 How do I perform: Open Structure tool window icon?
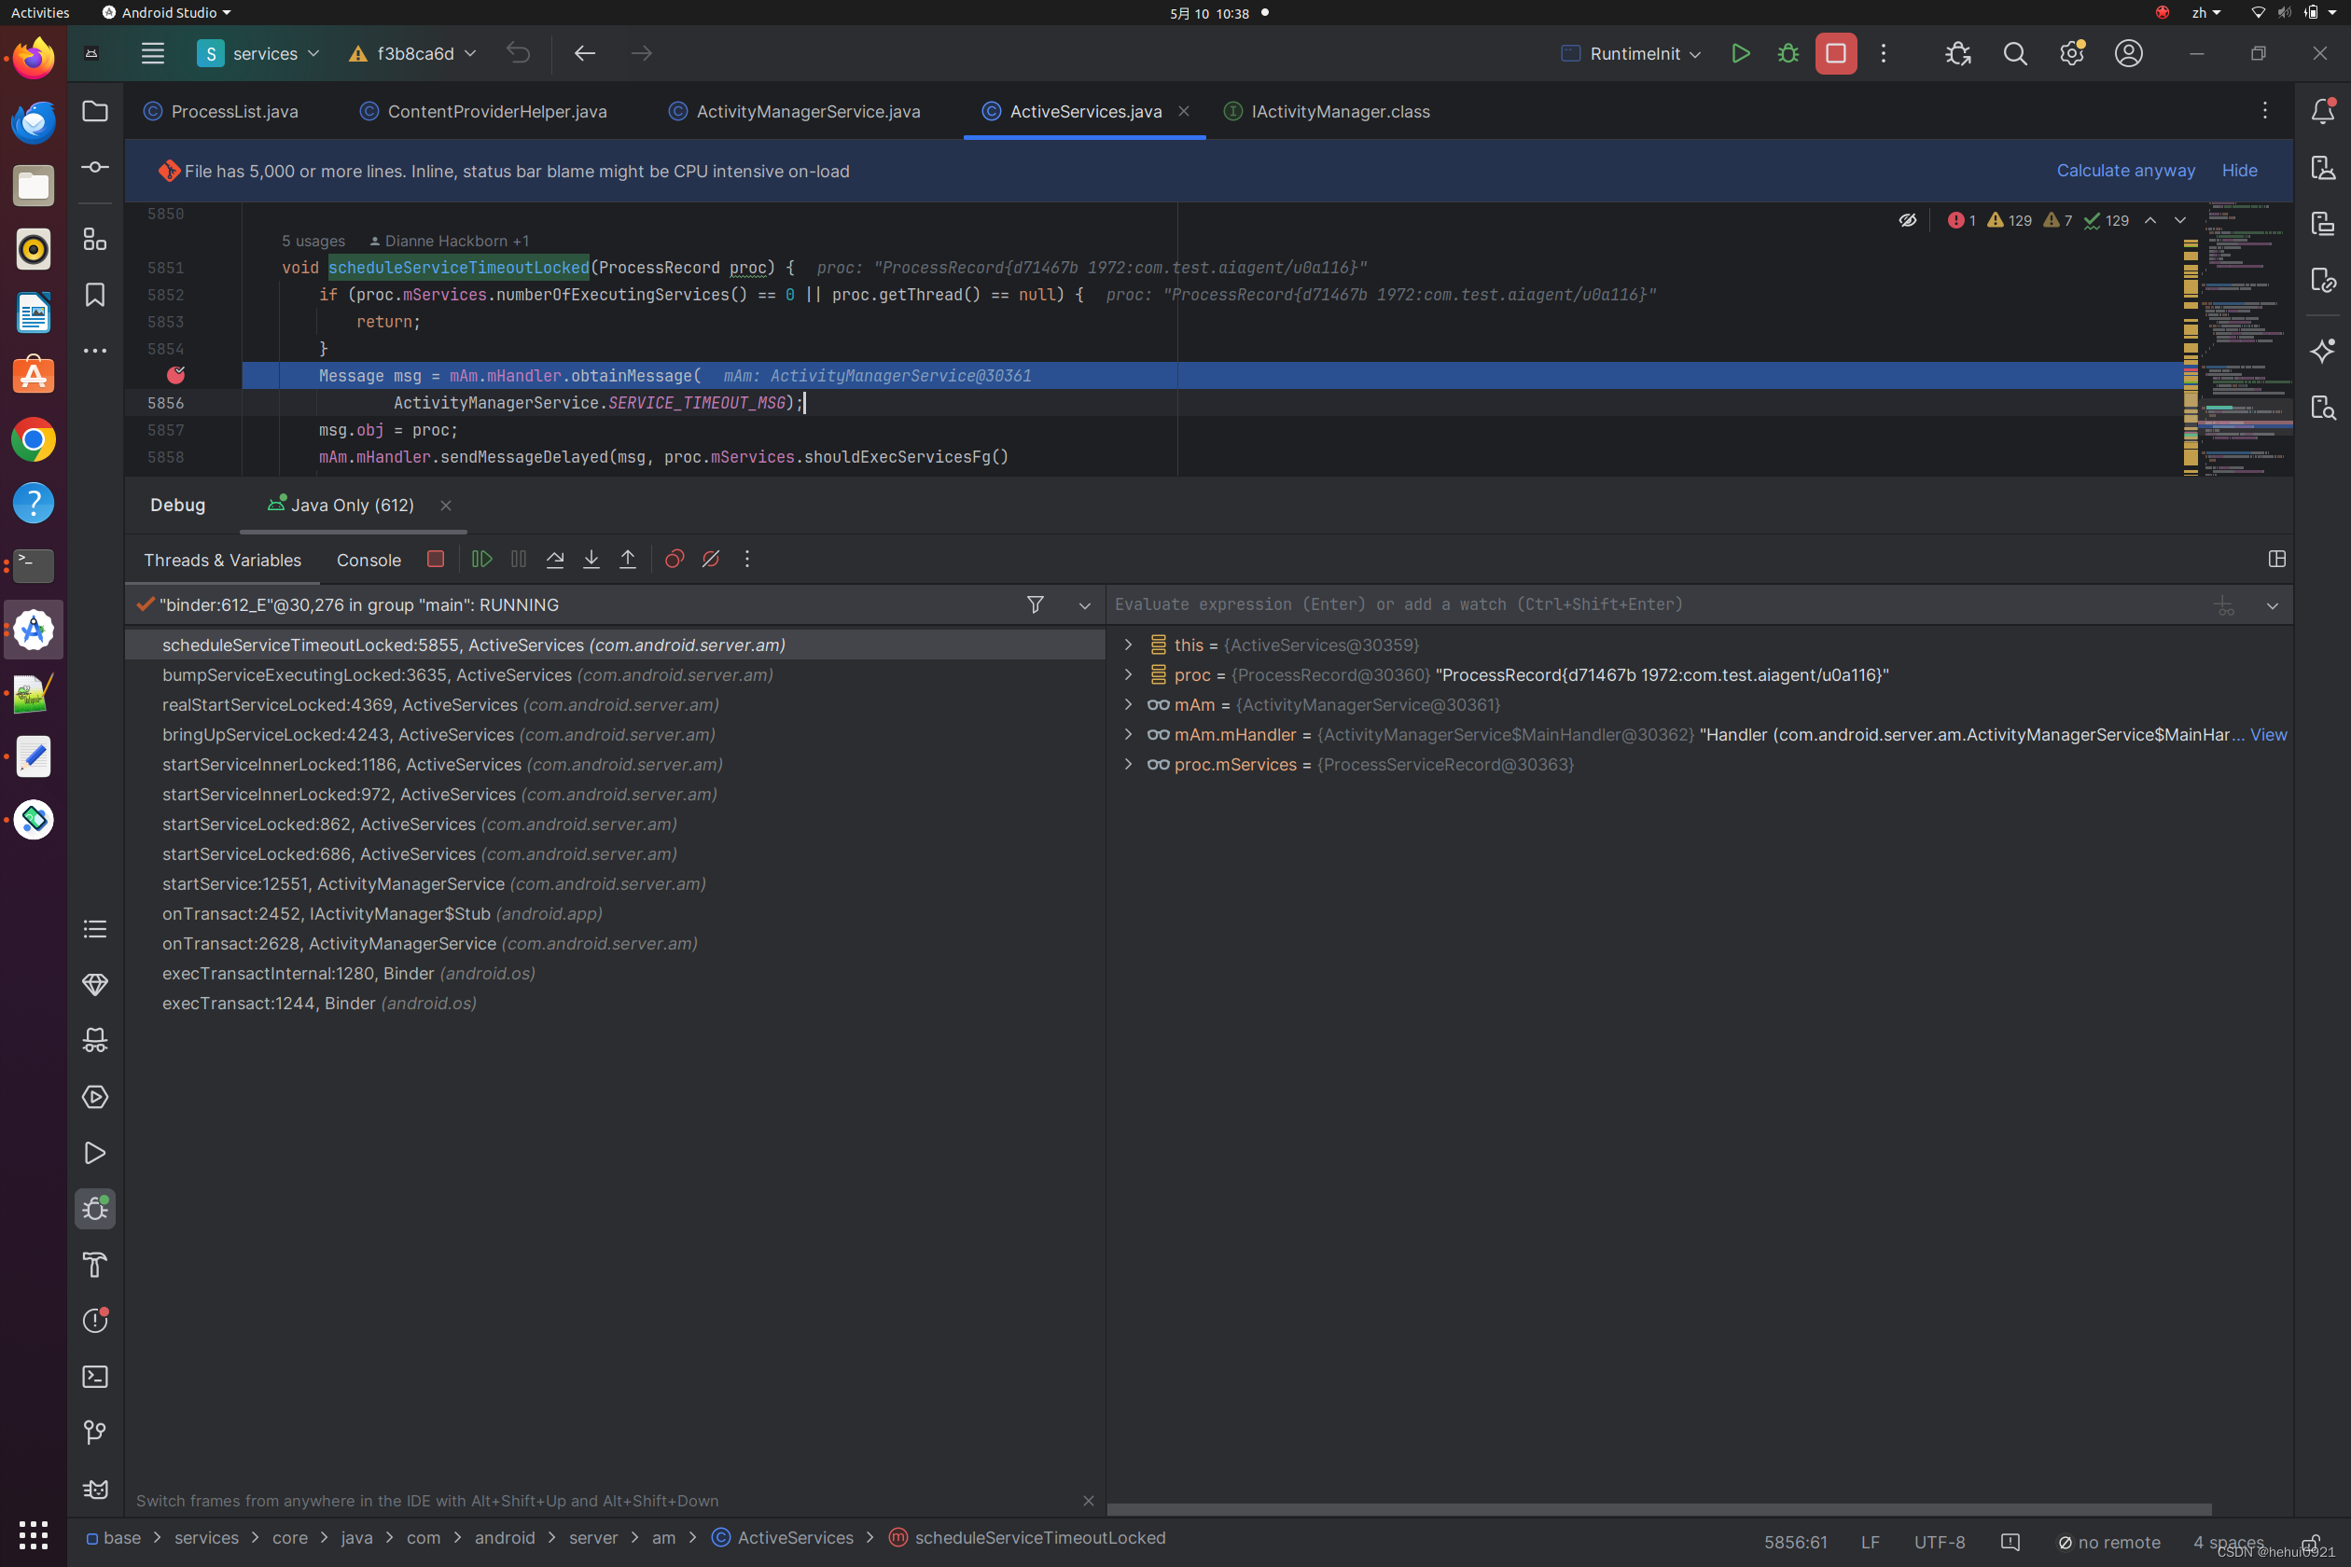[95, 239]
